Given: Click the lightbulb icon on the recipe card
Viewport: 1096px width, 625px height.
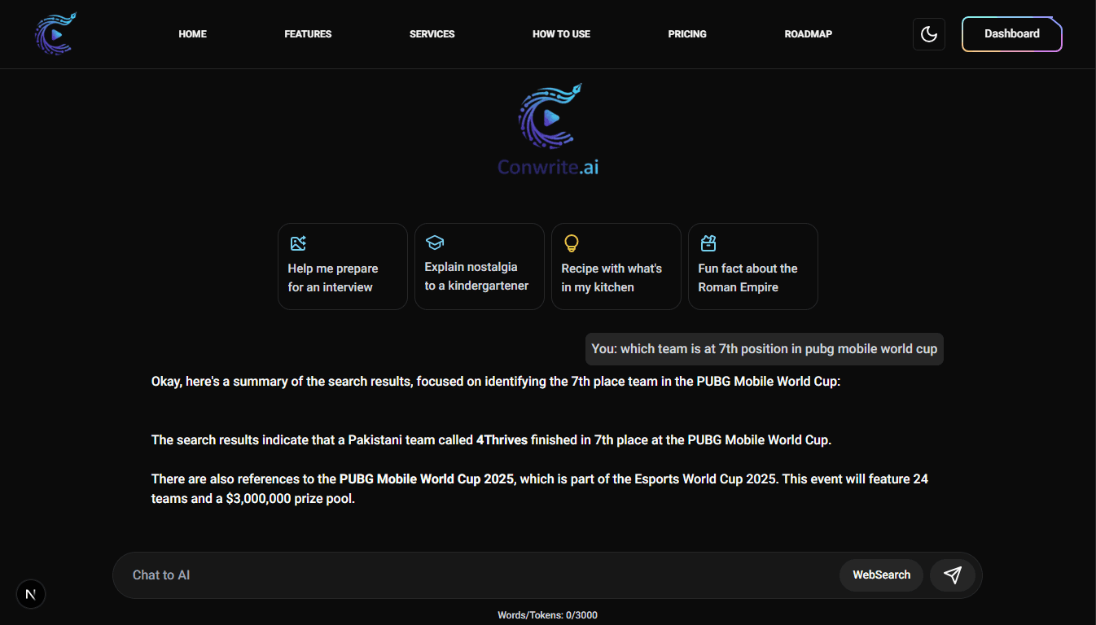Looking at the screenshot, I should [x=572, y=243].
